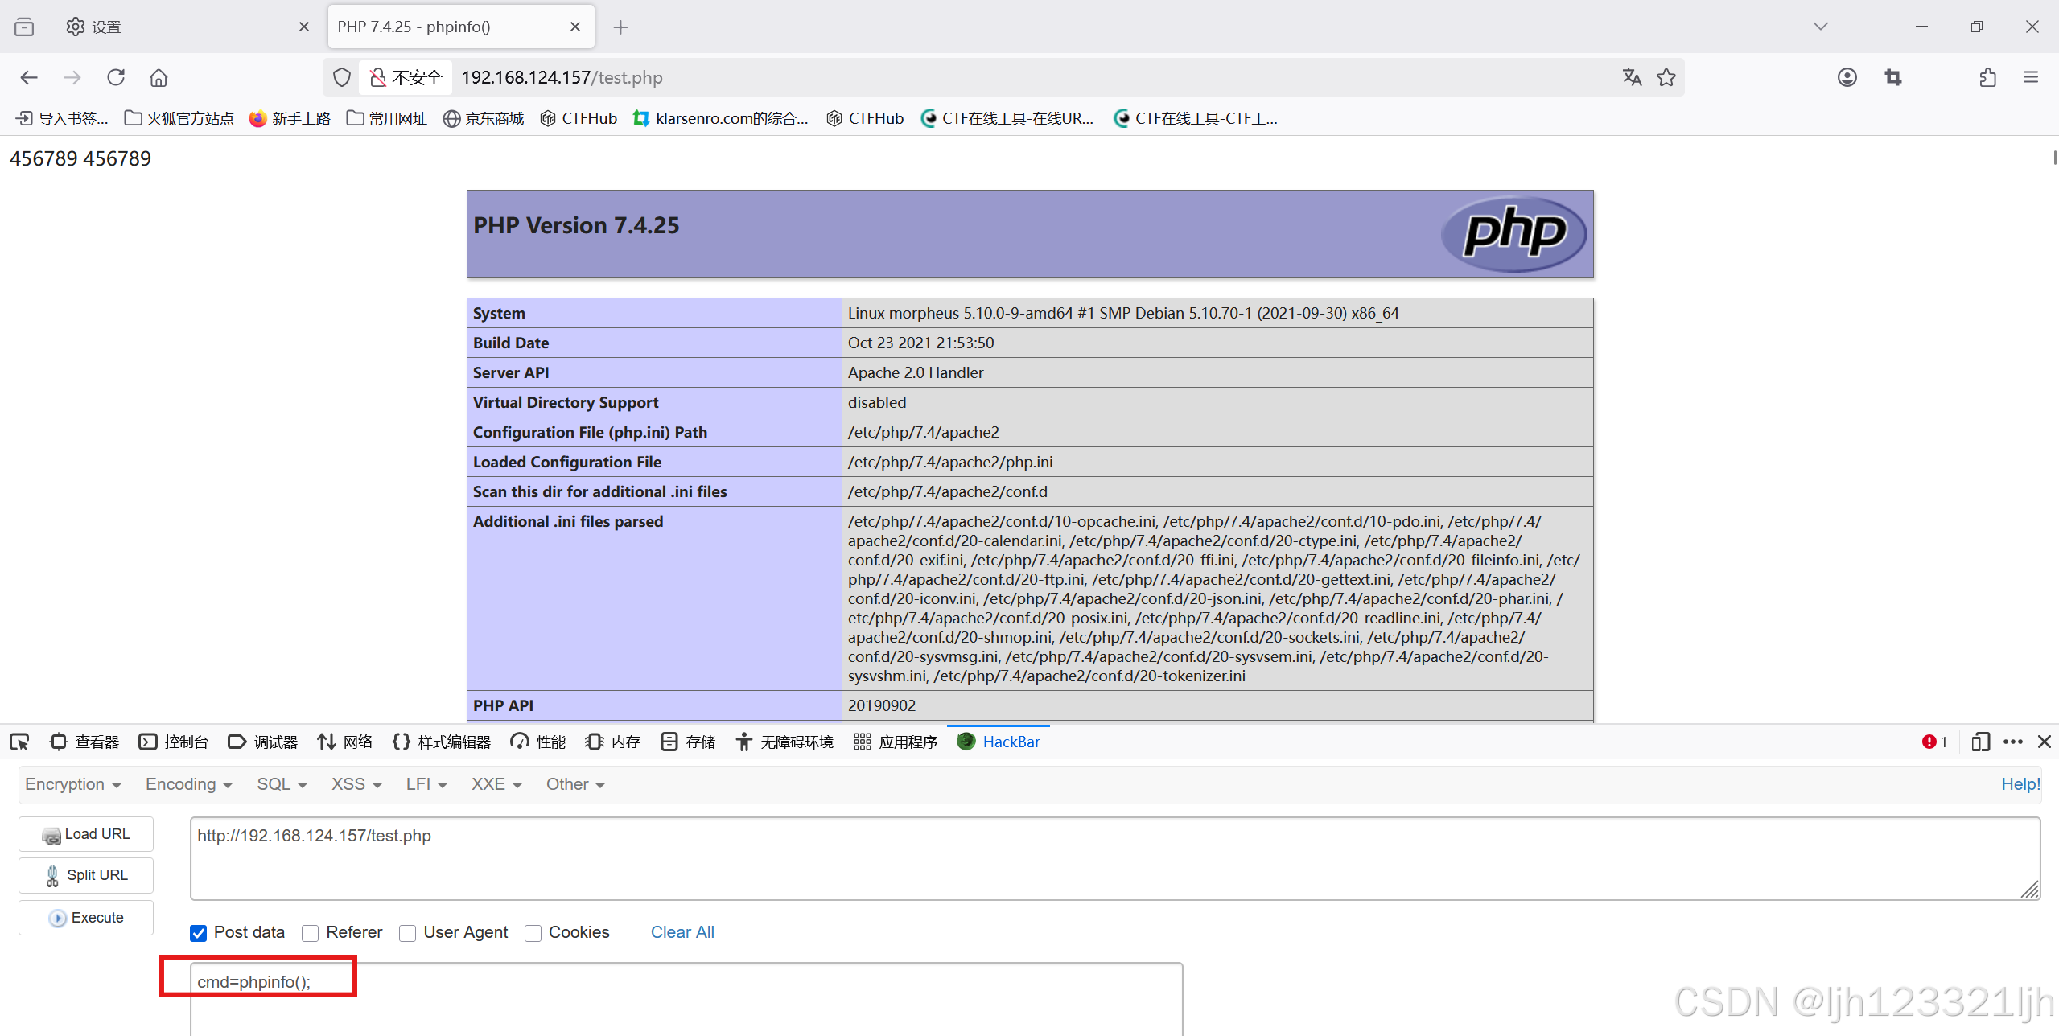2059x1036 pixels.
Task: Expand the Encryption dropdown
Action: coord(72,784)
